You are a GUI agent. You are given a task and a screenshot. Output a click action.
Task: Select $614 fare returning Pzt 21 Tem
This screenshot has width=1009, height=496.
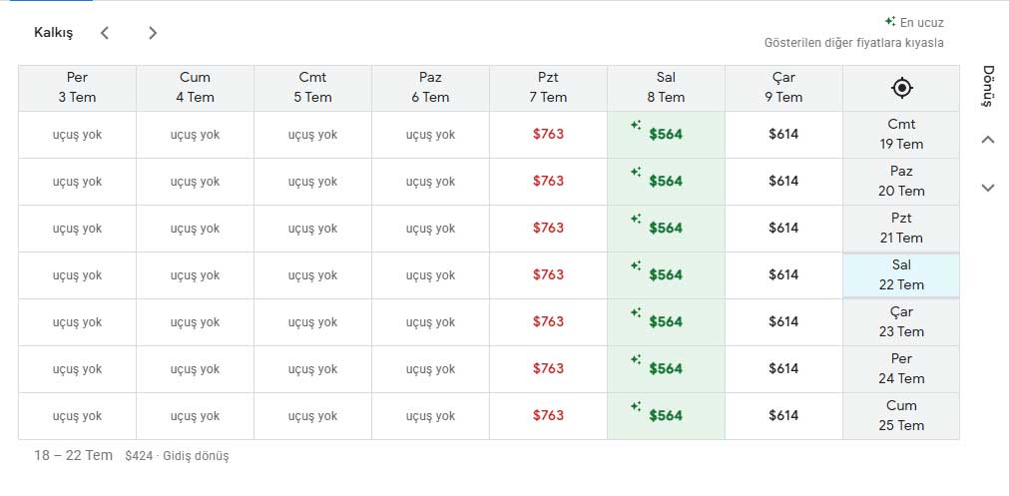[x=783, y=229]
